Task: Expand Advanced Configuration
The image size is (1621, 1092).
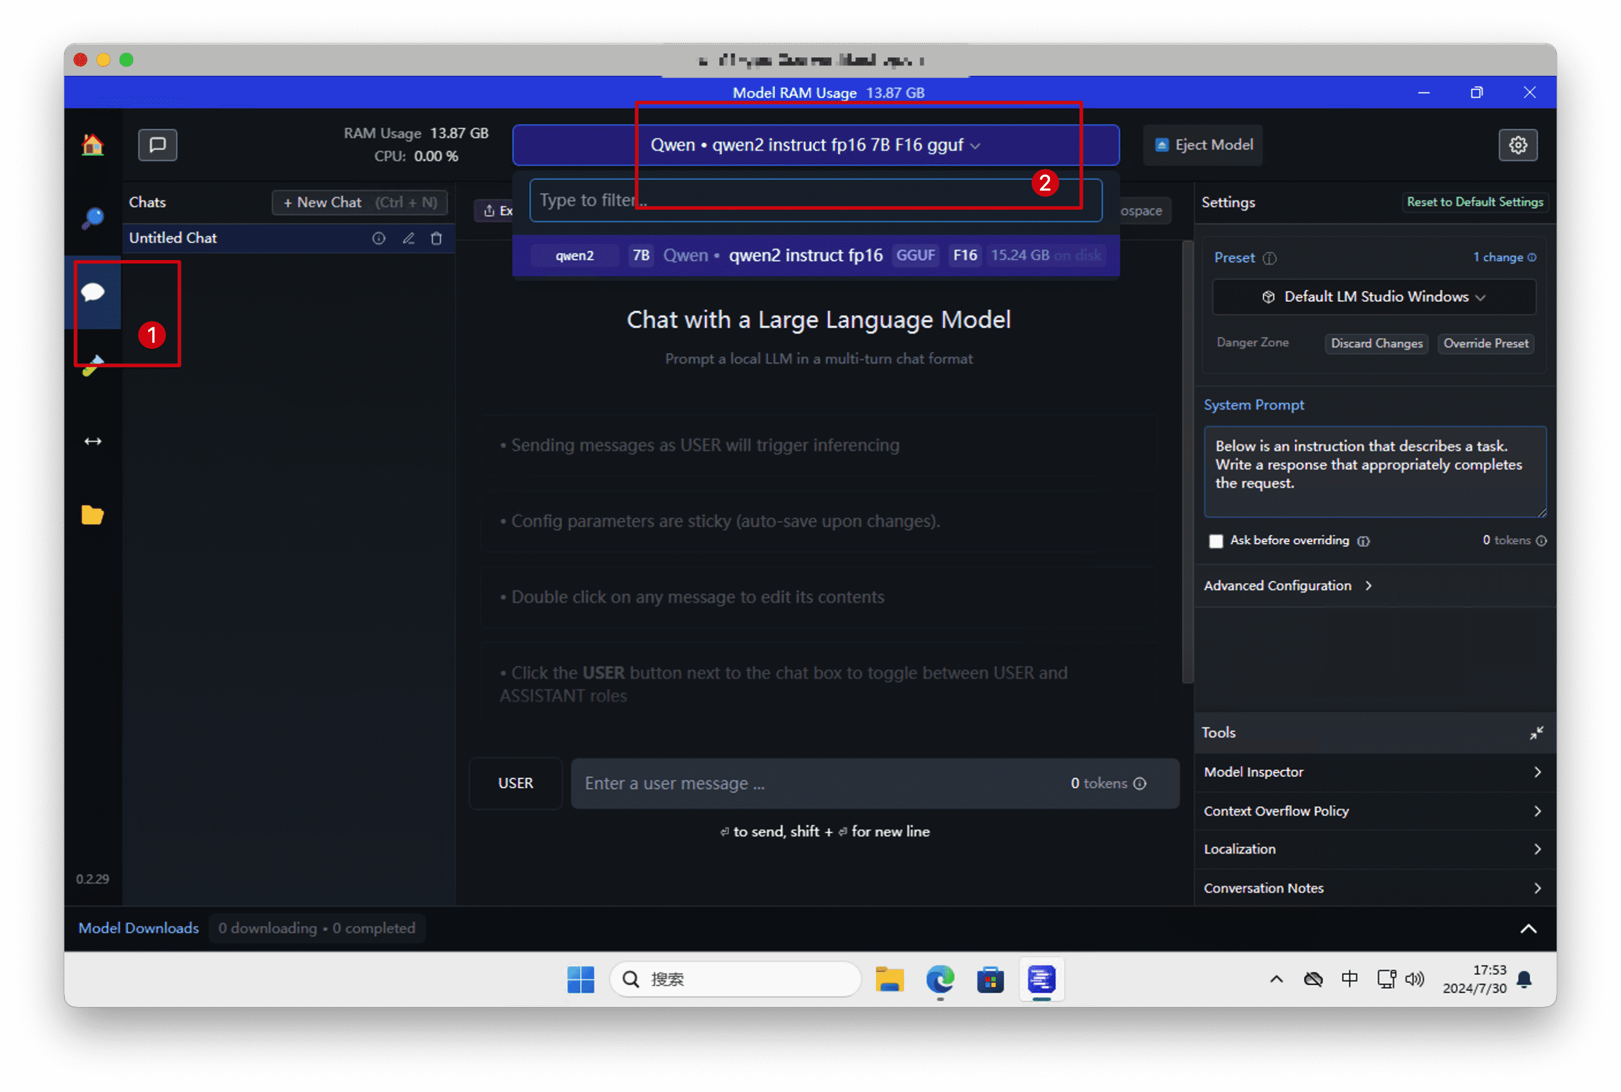Action: [x=1287, y=586]
